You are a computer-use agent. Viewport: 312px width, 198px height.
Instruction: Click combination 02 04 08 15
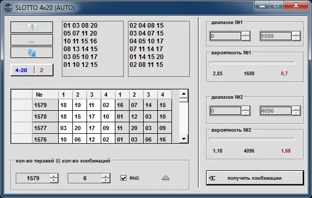point(146,26)
